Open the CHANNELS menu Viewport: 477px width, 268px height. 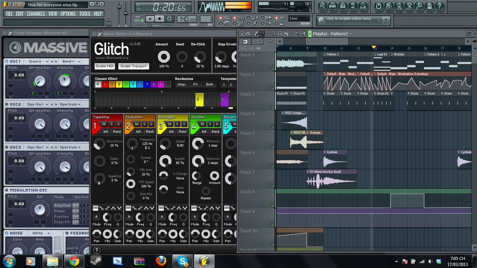click(36, 13)
